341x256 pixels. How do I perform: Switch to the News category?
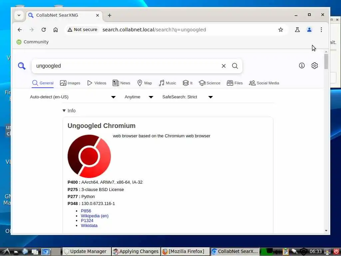click(x=121, y=83)
